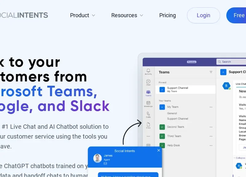Open the Pricing page
Viewport: 246px width, 177px height.
coord(168,15)
